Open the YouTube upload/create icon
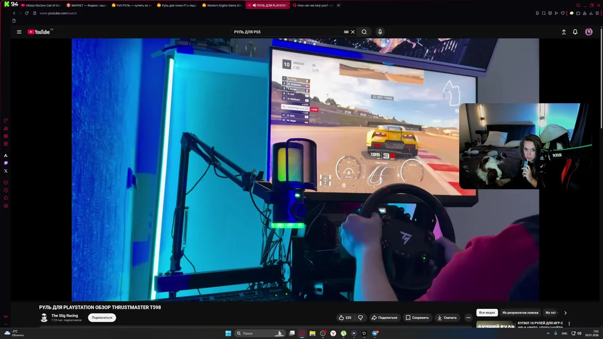The image size is (603, 339). click(563, 32)
